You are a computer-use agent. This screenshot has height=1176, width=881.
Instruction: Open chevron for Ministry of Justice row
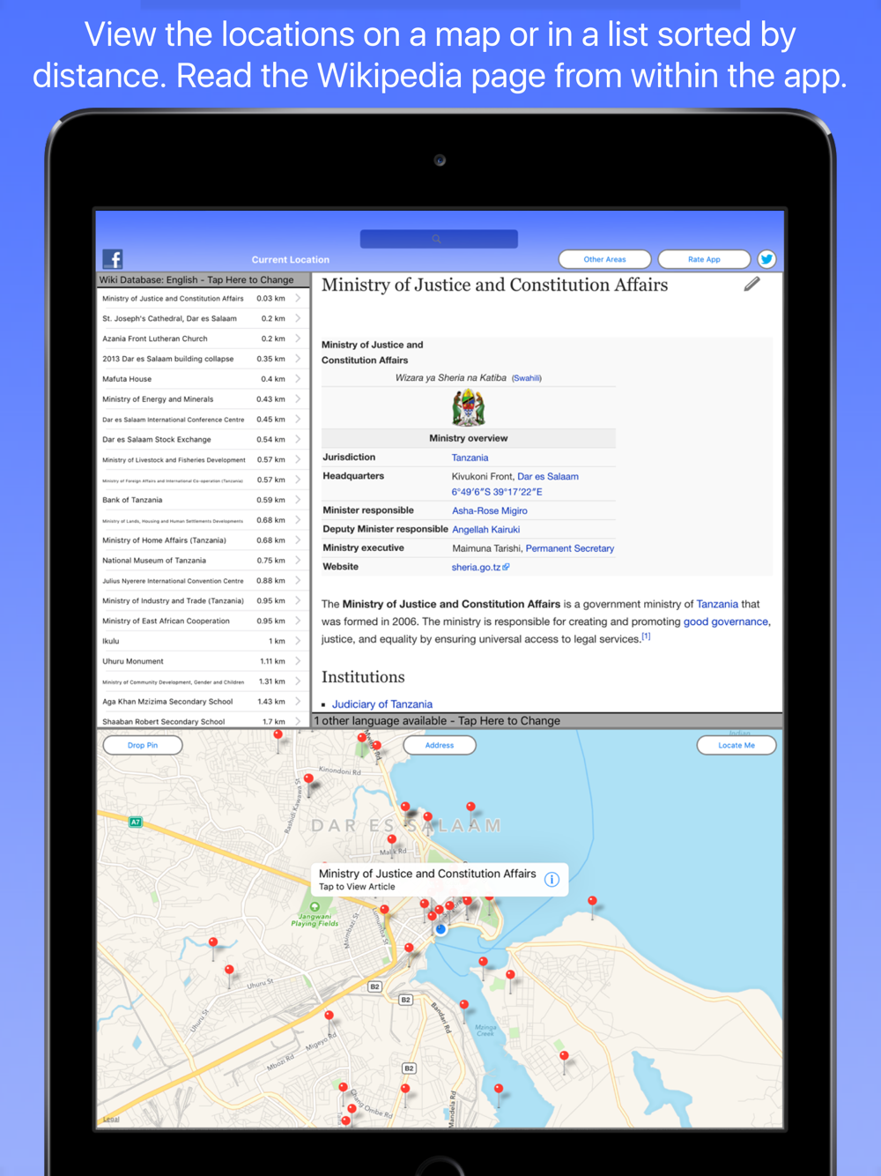(298, 298)
